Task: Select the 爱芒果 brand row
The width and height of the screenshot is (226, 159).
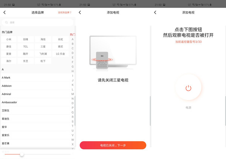Action: click(x=35, y=143)
